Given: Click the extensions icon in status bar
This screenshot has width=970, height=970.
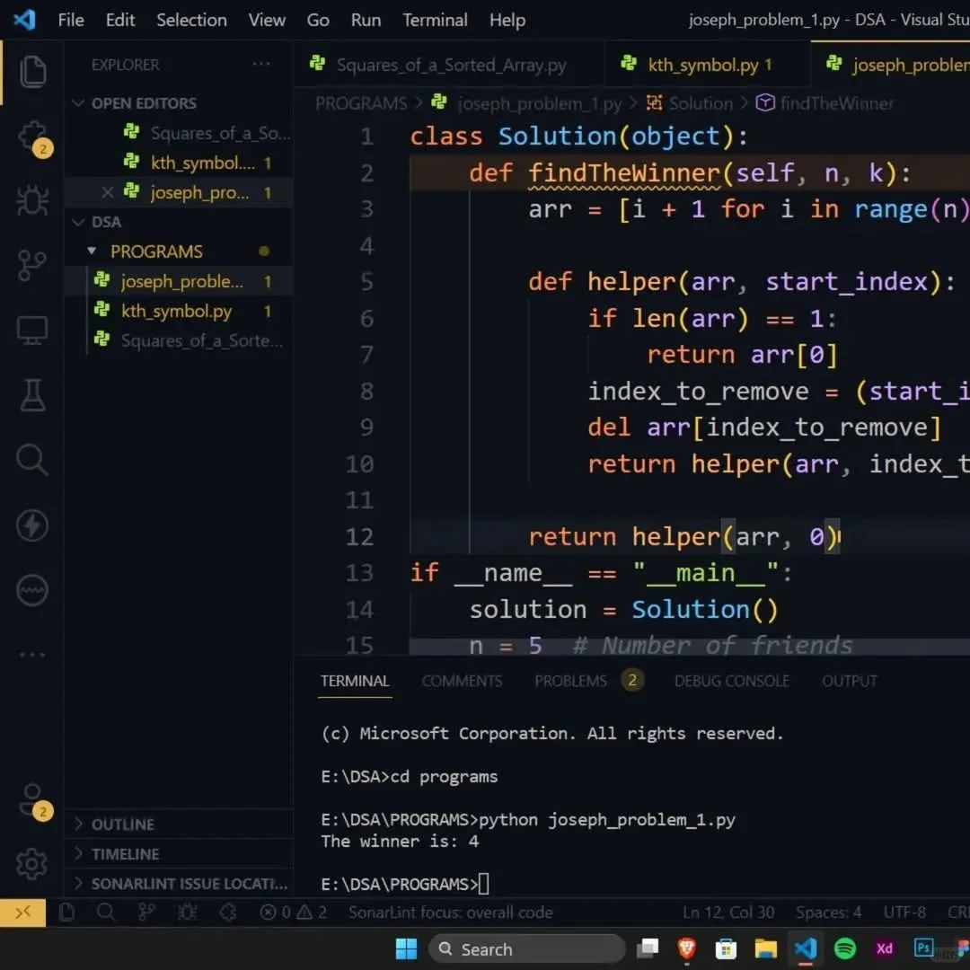Looking at the screenshot, I should coord(228,913).
